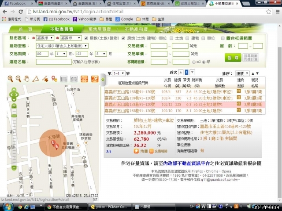Click the green map pan direction control

tap(14, 95)
